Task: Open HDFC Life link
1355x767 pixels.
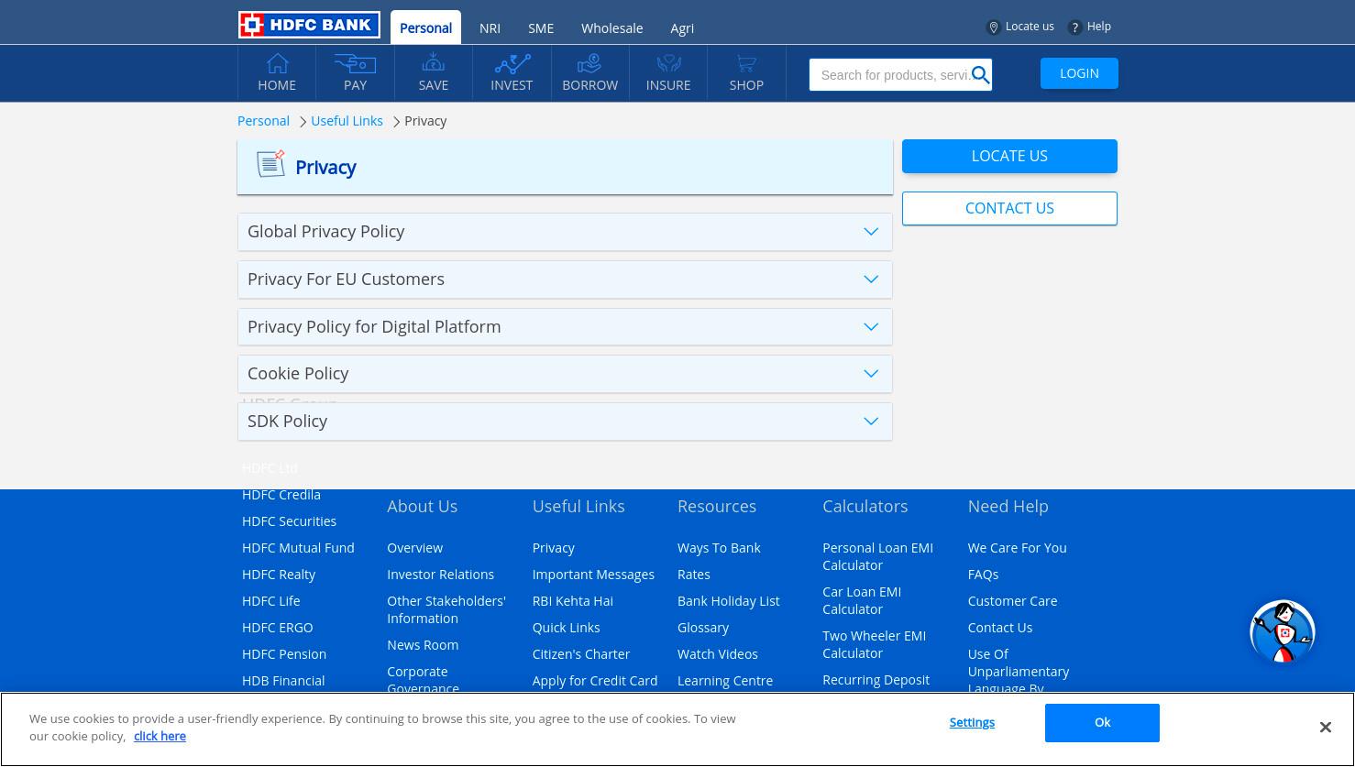Action: [271, 601]
